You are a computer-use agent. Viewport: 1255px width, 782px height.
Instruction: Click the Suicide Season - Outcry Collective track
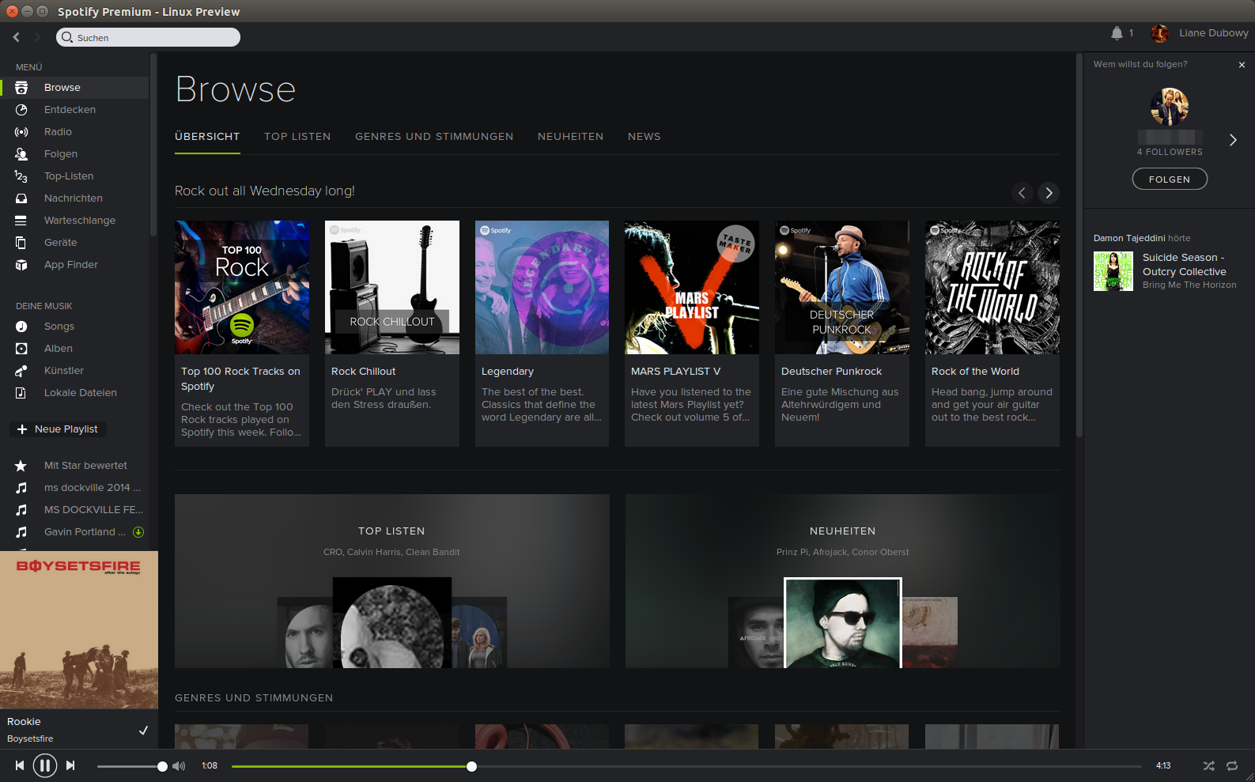click(x=1184, y=265)
